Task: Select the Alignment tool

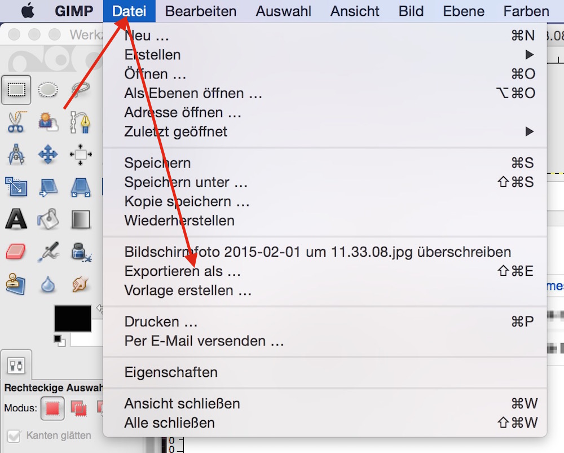Action: (x=80, y=155)
